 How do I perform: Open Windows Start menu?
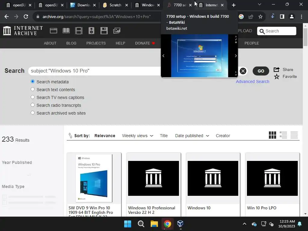click(128, 224)
